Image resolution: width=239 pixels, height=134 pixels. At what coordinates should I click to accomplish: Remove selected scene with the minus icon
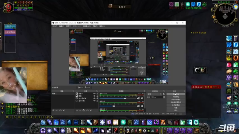point(56,110)
